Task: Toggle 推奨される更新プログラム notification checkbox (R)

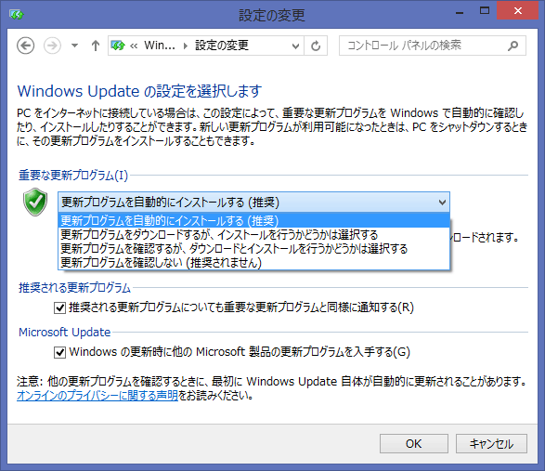Action: [59, 307]
